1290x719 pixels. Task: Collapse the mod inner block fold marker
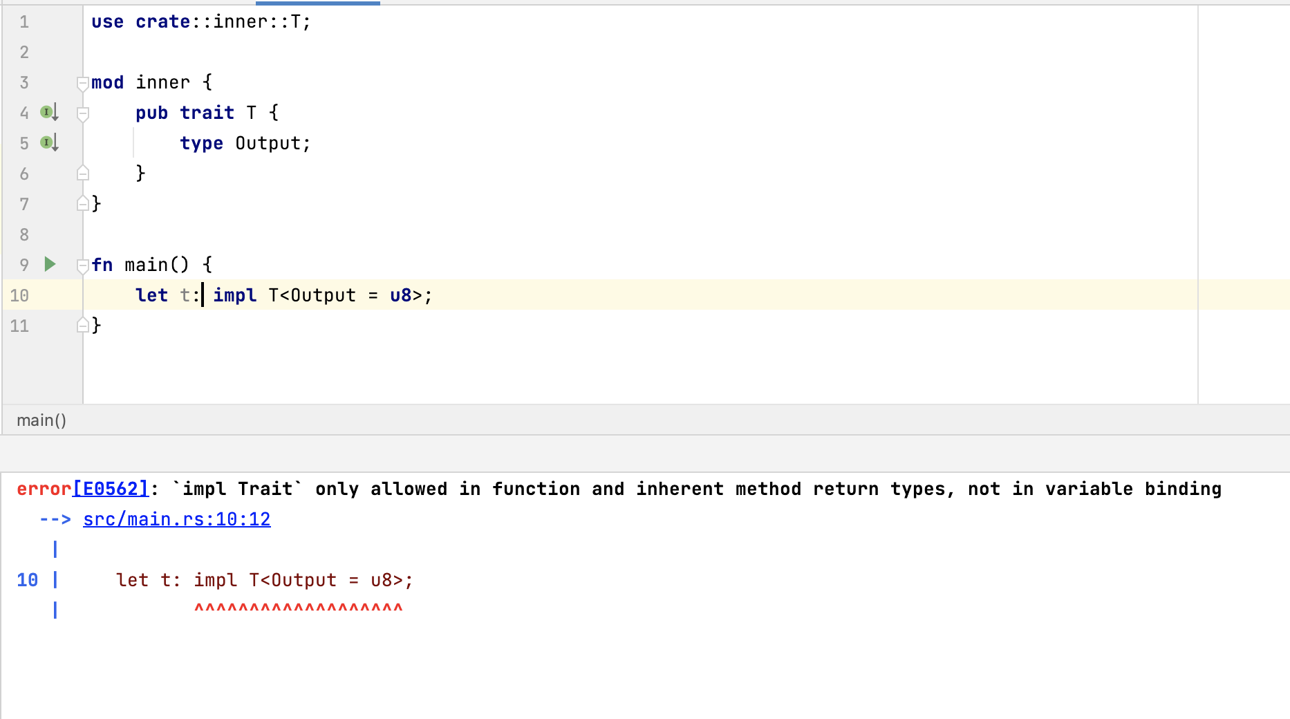click(x=83, y=82)
